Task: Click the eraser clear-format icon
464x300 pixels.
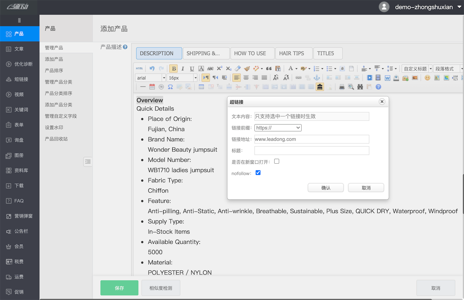Action: pos(238,68)
